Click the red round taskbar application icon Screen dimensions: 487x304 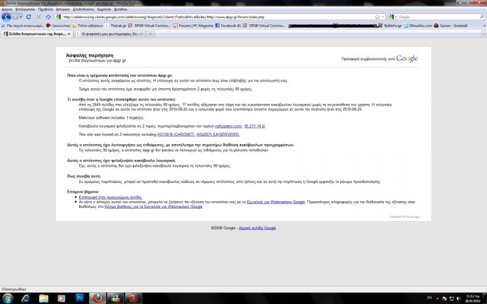click(133, 299)
